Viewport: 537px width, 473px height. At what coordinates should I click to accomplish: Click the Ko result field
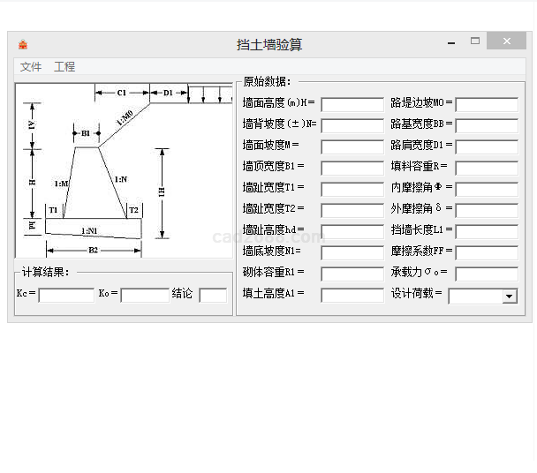pos(144,296)
